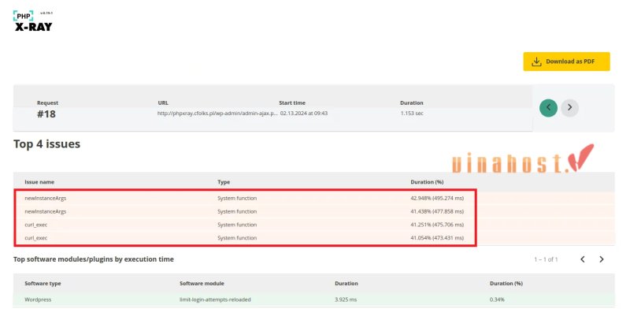Click the URL column label
Screen dimensions: 630x309
[163, 103]
